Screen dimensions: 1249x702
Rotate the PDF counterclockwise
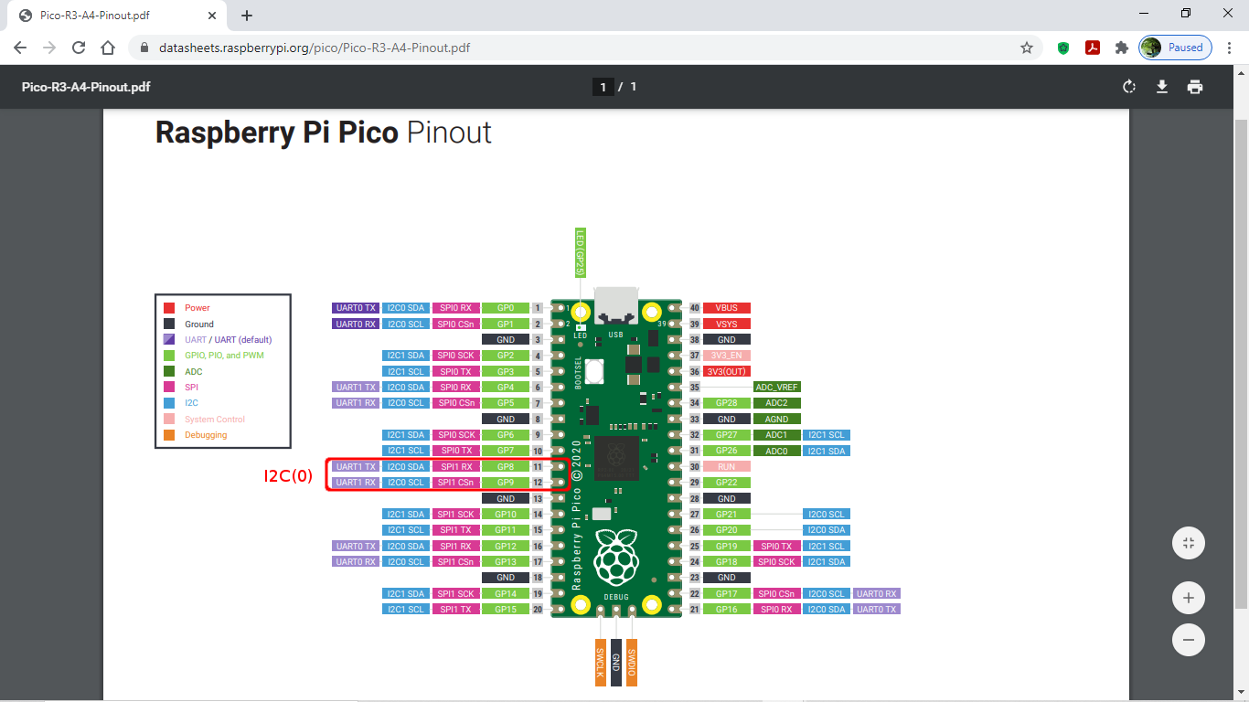(x=1129, y=87)
